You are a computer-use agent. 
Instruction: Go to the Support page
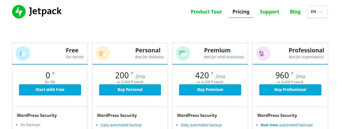(270, 12)
